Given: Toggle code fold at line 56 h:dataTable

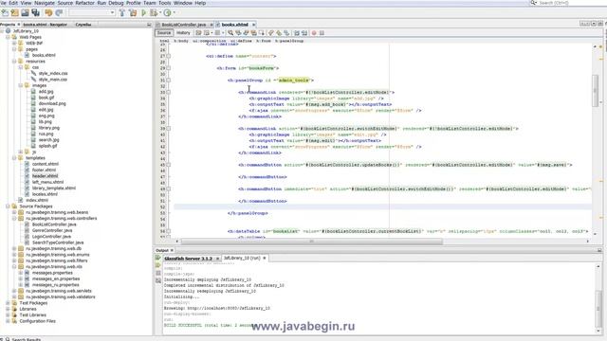Looking at the screenshot, I should click(169, 231).
